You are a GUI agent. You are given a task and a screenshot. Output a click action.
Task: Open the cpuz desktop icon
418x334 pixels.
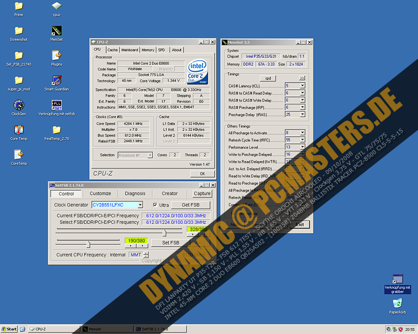coord(57,9)
